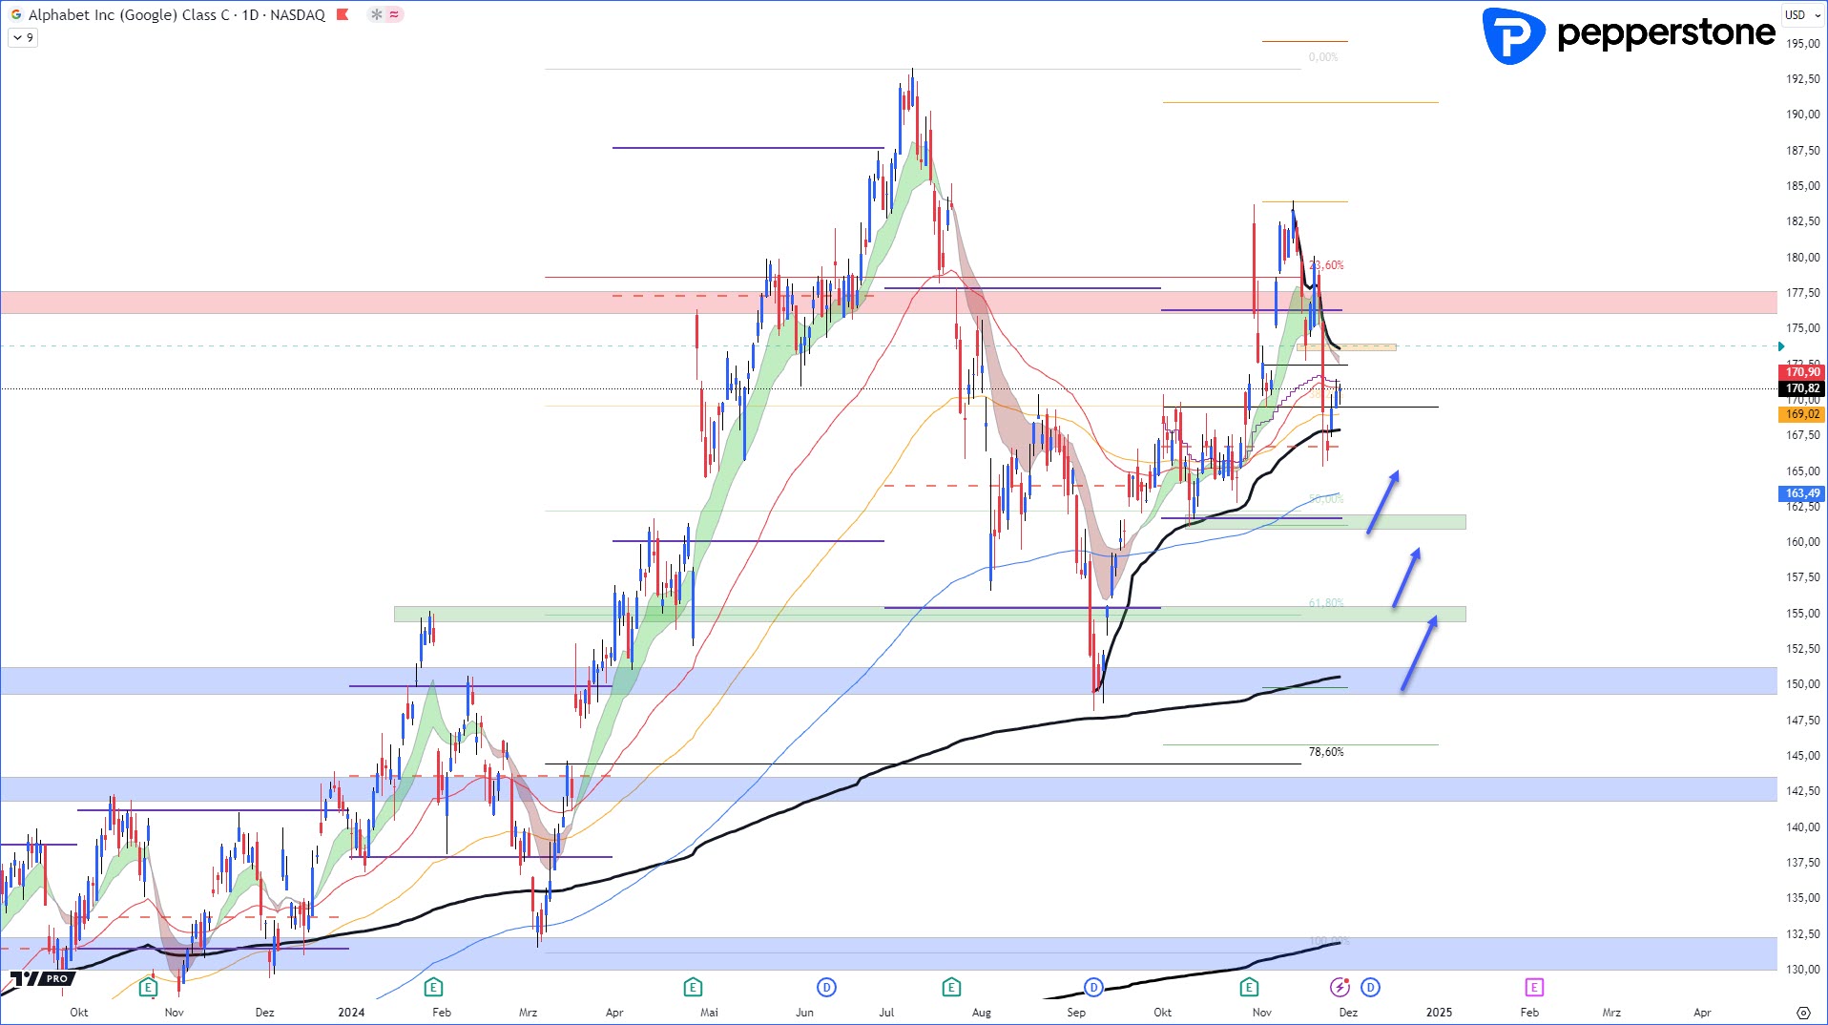The width and height of the screenshot is (1828, 1025).
Task: Click the red flag icon beside NASDAQ
Action: [343, 14]
